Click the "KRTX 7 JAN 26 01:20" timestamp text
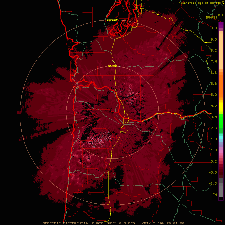 [163, 223]
